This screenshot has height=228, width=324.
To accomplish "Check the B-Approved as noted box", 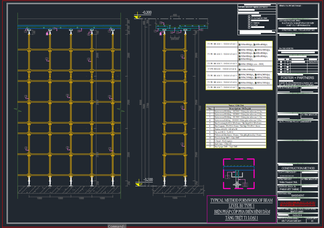I will point(249,18).
